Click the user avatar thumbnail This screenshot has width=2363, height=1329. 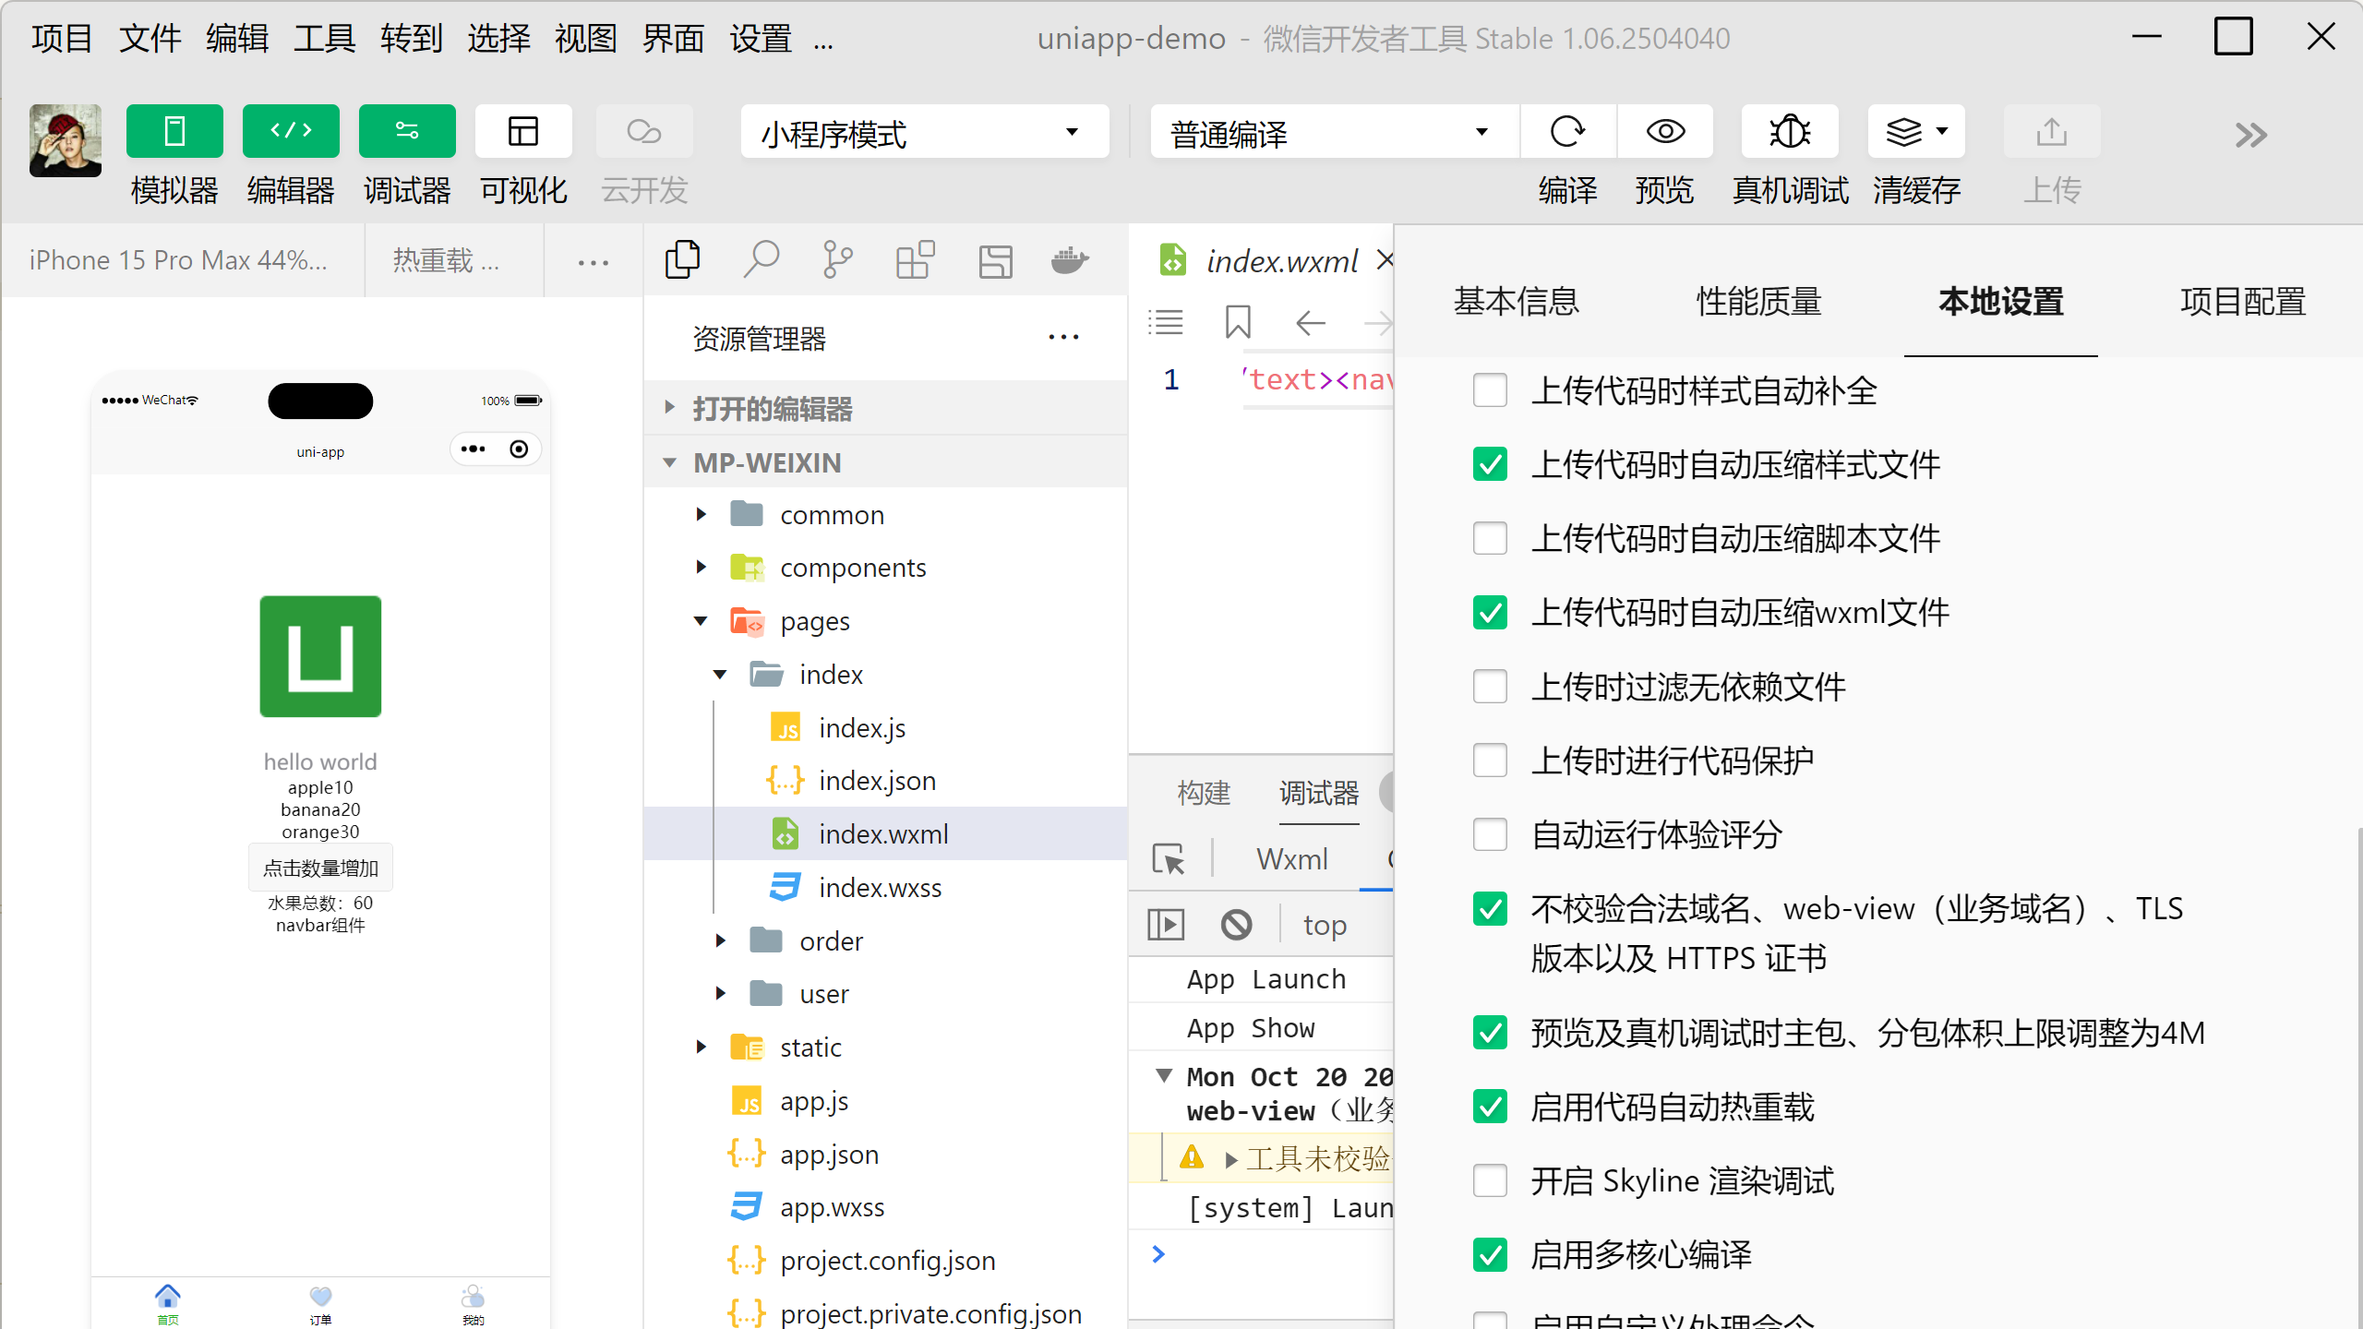(66, 140)
